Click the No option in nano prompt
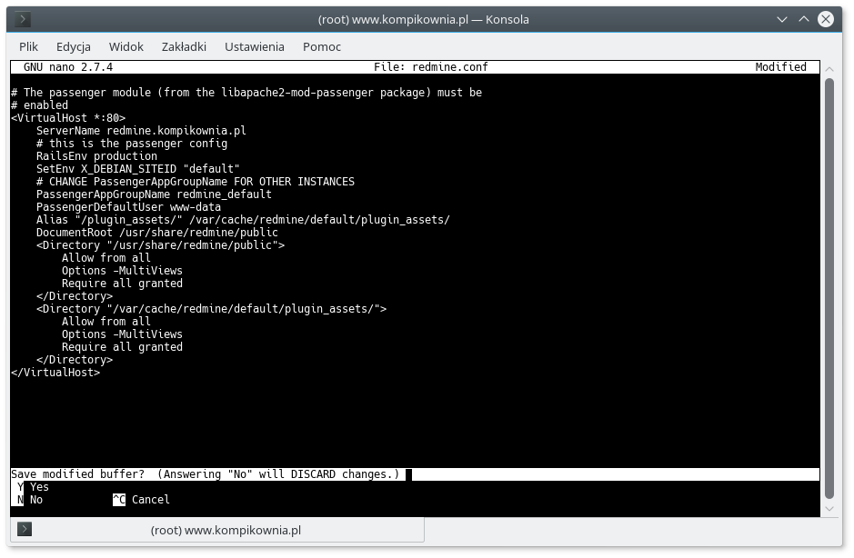The image size is (854, 558). [30, 499]
